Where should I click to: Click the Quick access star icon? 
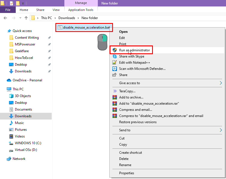[x=9, y=31]
